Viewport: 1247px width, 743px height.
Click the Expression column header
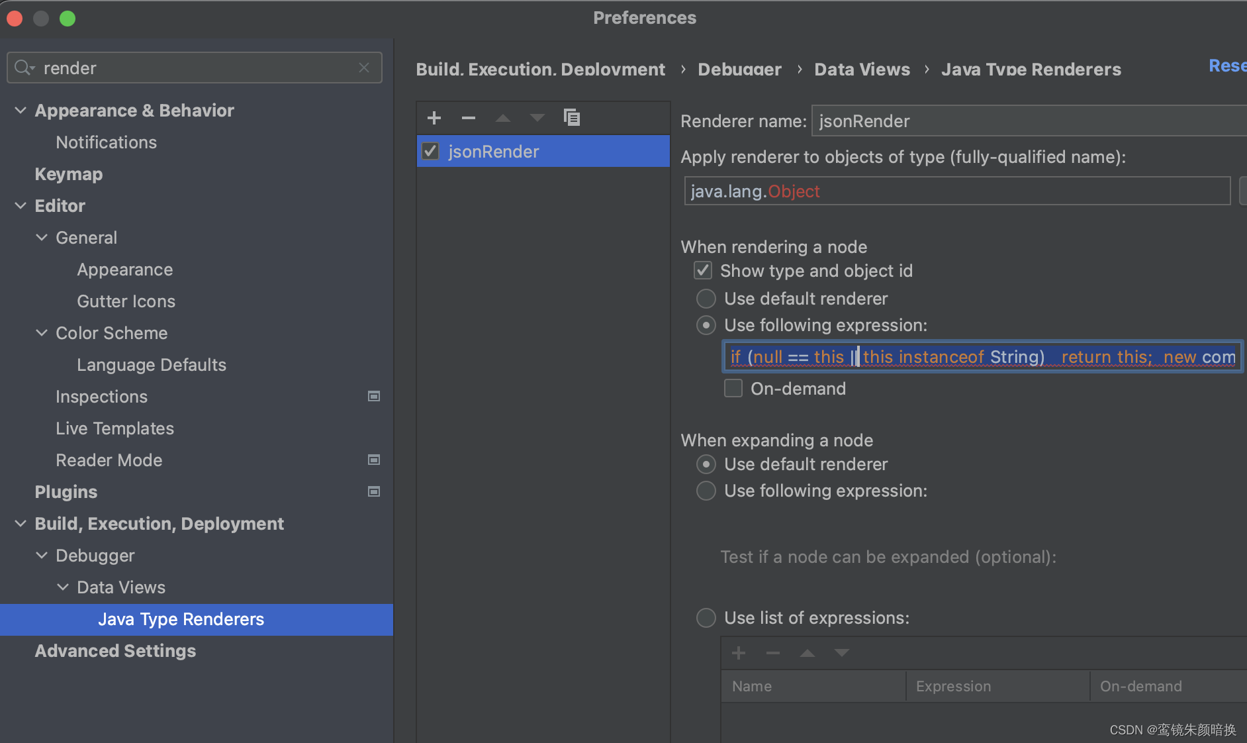point(997,686)
